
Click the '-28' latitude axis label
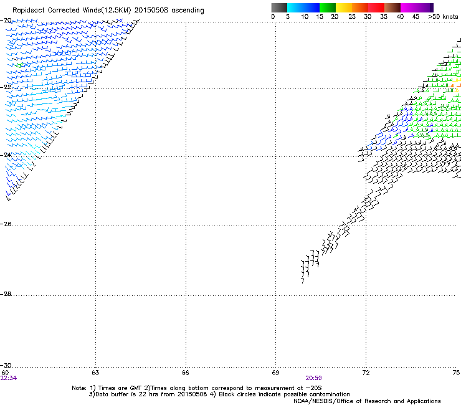click(6, 294)
